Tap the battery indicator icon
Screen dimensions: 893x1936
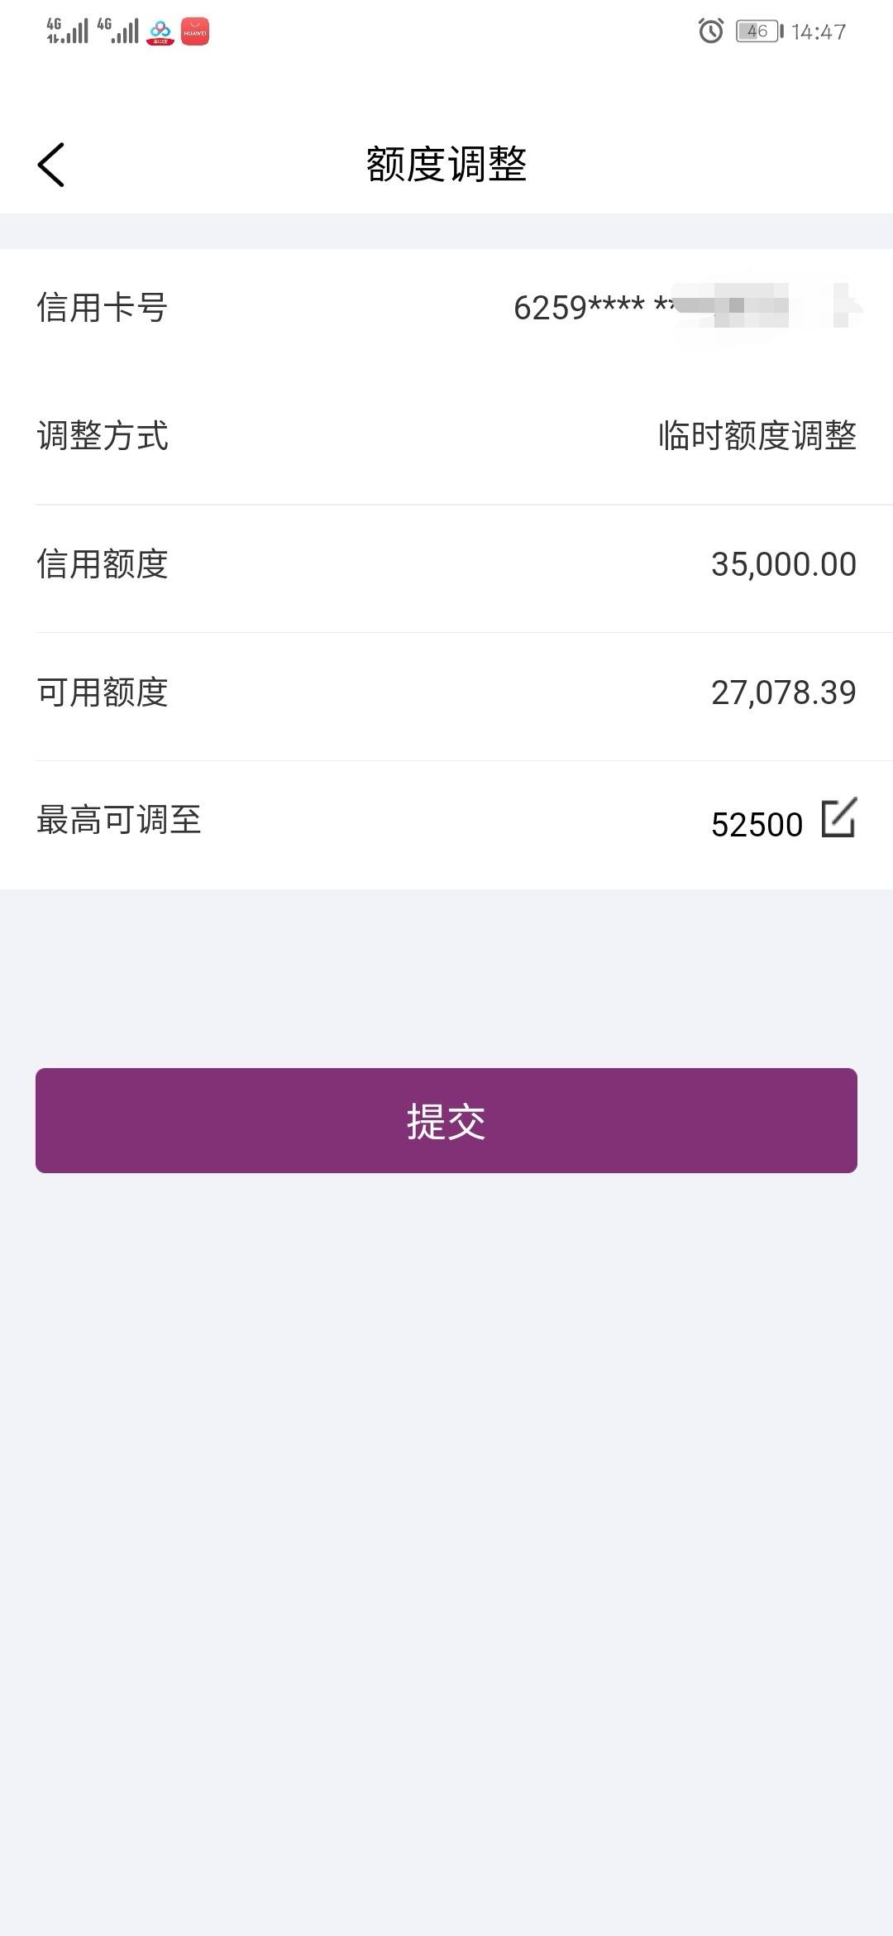[759, 31]
